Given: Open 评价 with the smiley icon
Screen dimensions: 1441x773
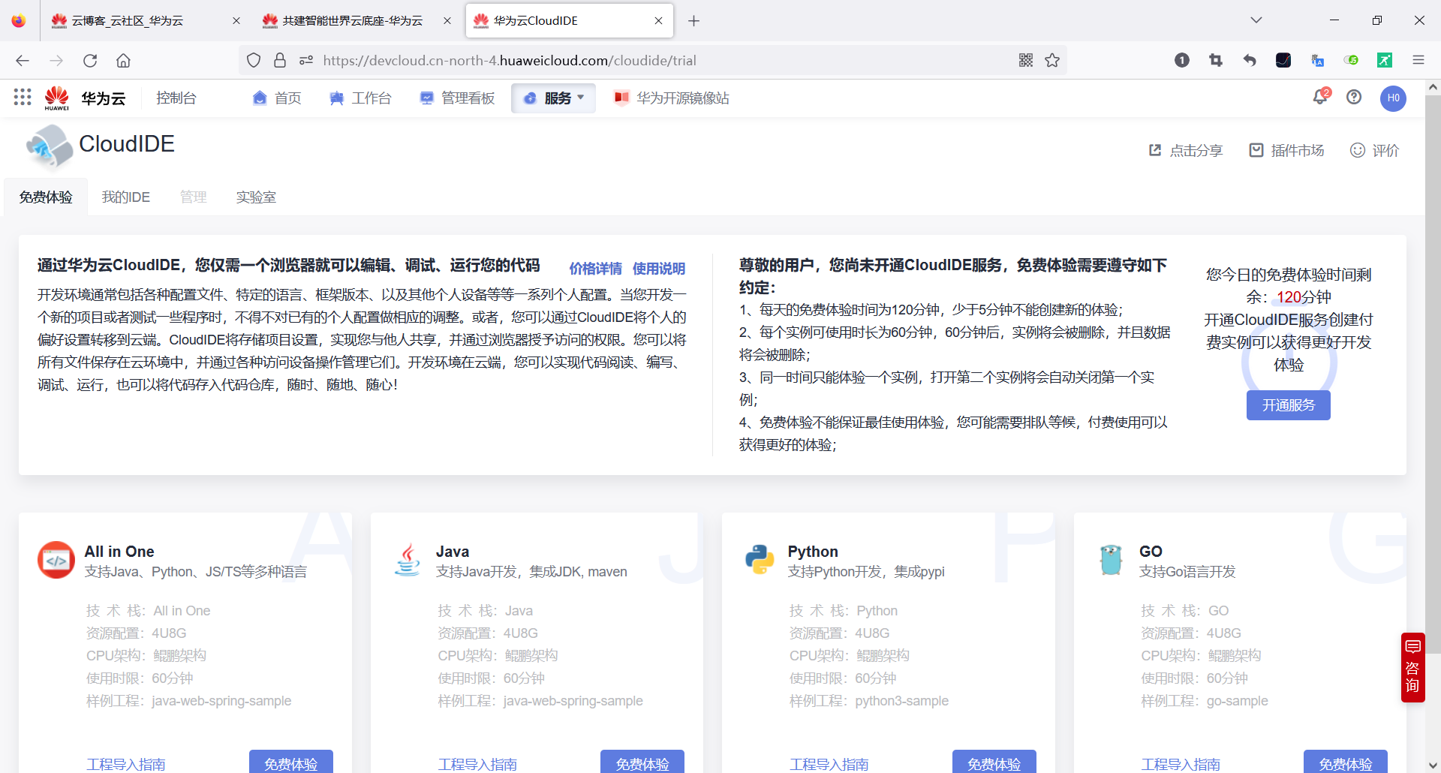Looking at the screenshot, I should (x=1357, y=150).
